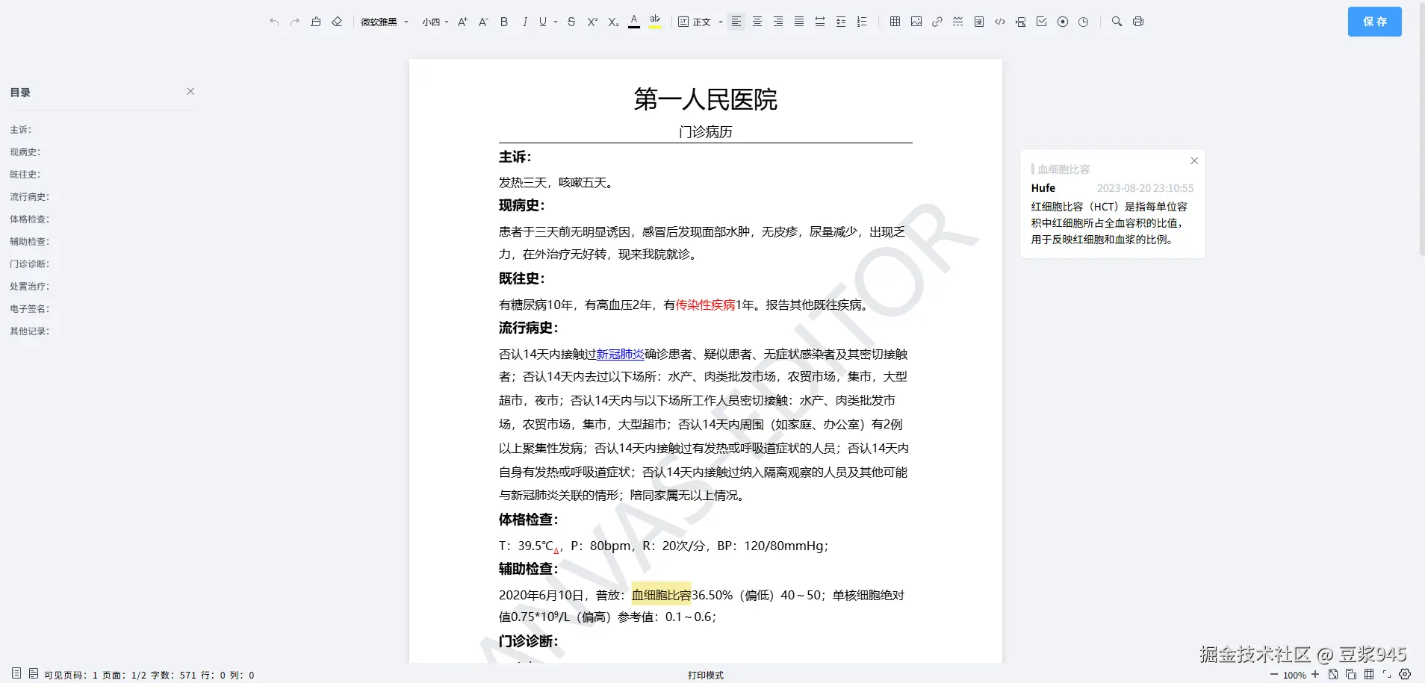Open the line spacing options
This screenshot has height=683, width=1425.
[841, 22]
